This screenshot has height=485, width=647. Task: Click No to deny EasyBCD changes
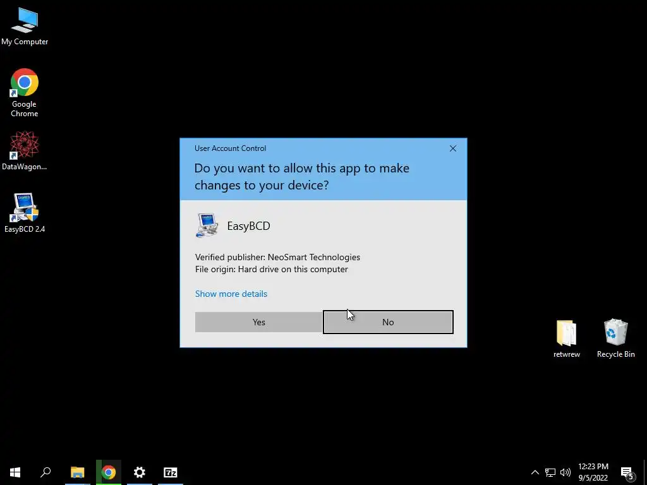tap(388, 322)
